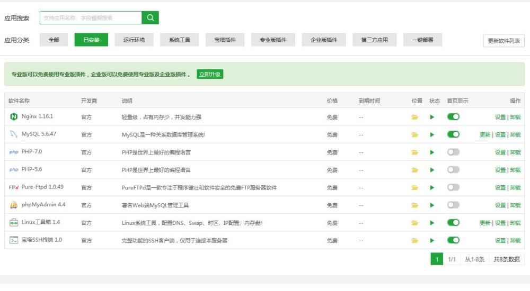Screen dimensions: 530x291
Task: Open 宝塔SSH终端 folder location icon
Action: pyautogui.click(x=415, y=241)
